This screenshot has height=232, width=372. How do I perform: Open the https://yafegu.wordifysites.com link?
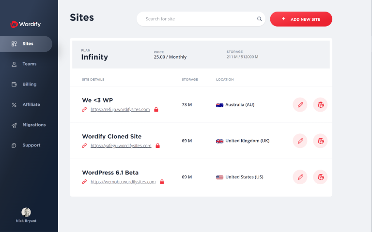pos(121,145)
